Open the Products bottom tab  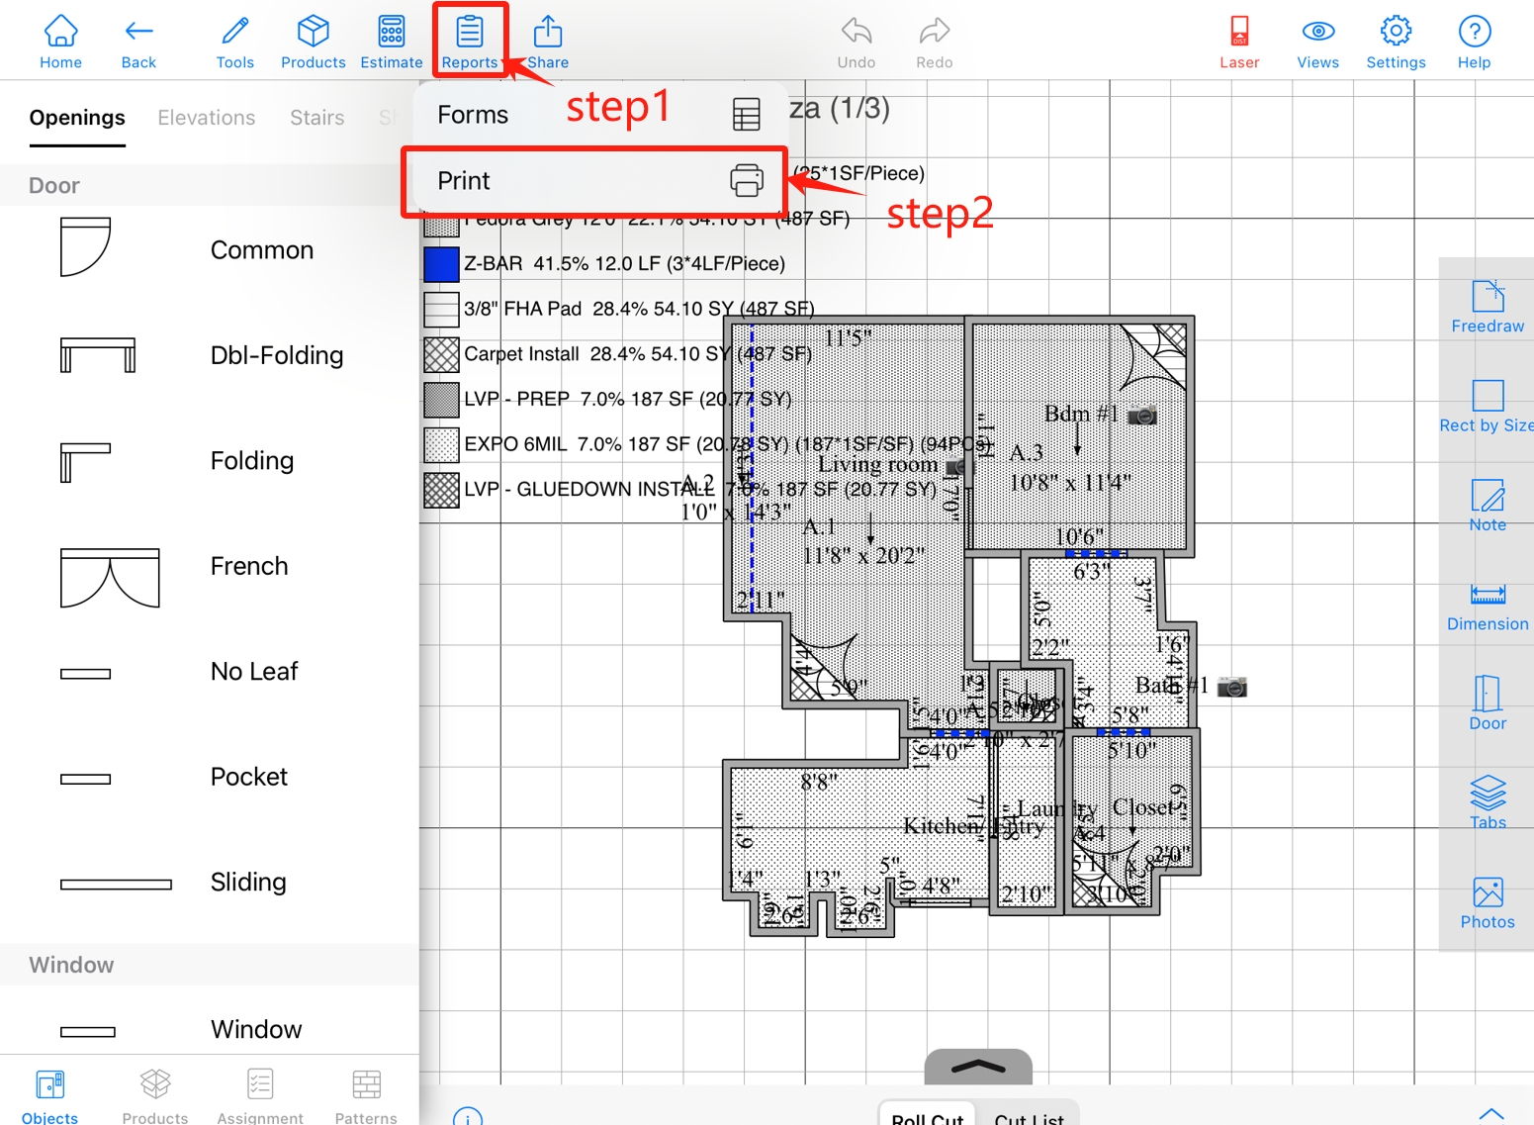pyautogui.click(x=155, y=1097)
